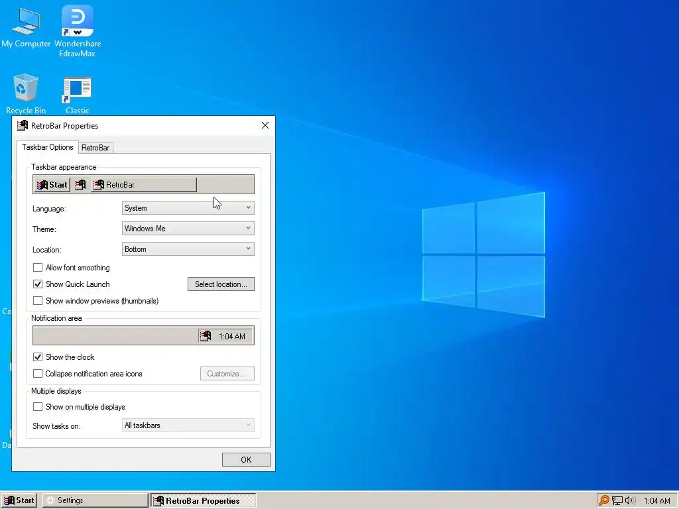Click the search magnifier tray icon

click(x=603, y=500)
